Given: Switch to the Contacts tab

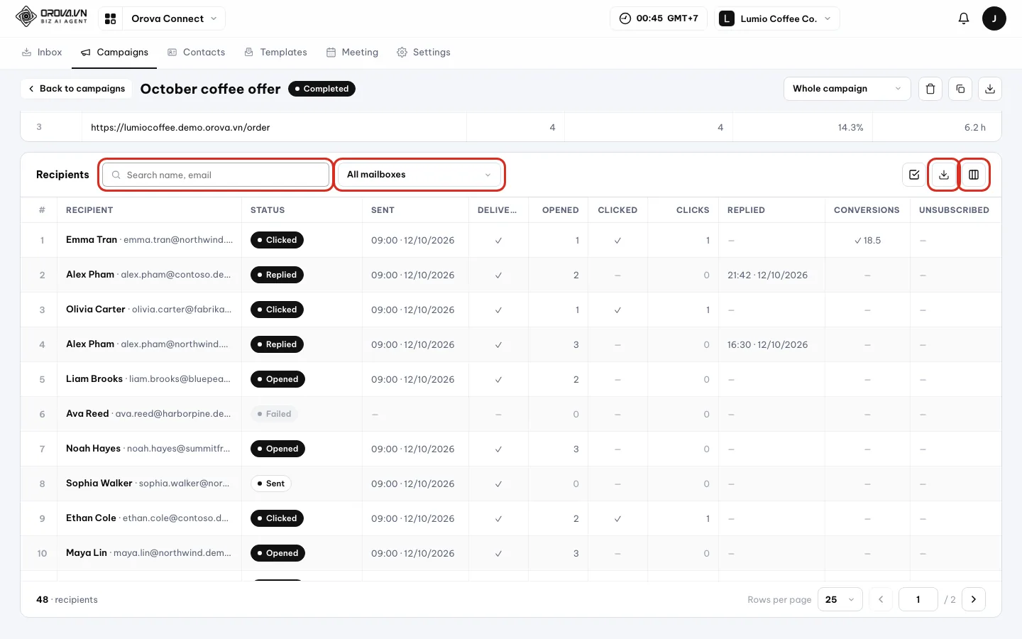Looking at the screenshot, I should 196,53.
